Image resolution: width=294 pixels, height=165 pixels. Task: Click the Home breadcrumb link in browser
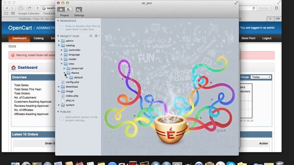12,46
